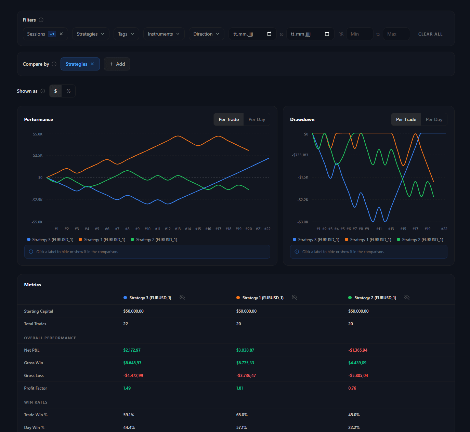Click the Profit Factor row label
This screenshot has height=432, width=470.
click(x=36, y=388)
